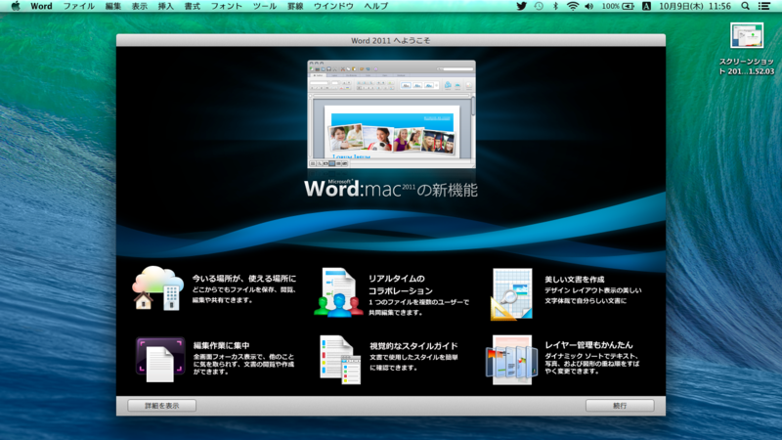Open the Word application menu
The width and height of the screenshot is (782, 440).
[41, 6]
